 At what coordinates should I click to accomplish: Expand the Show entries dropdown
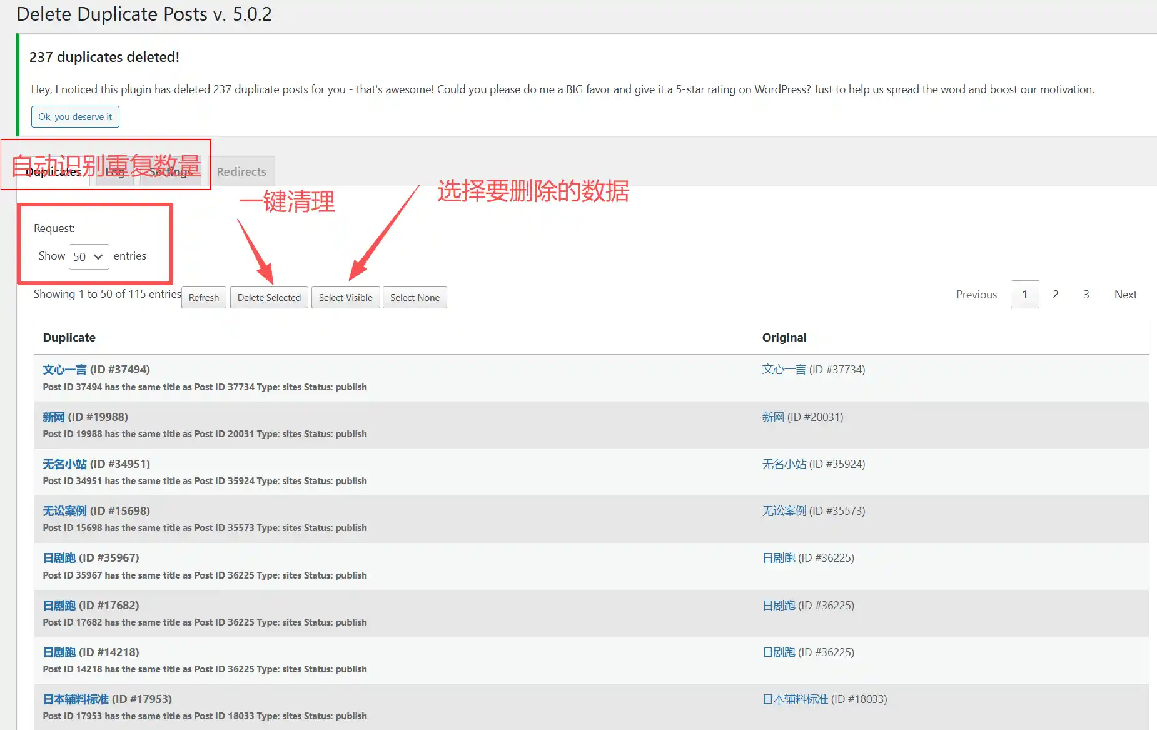[x=88, y=256]
